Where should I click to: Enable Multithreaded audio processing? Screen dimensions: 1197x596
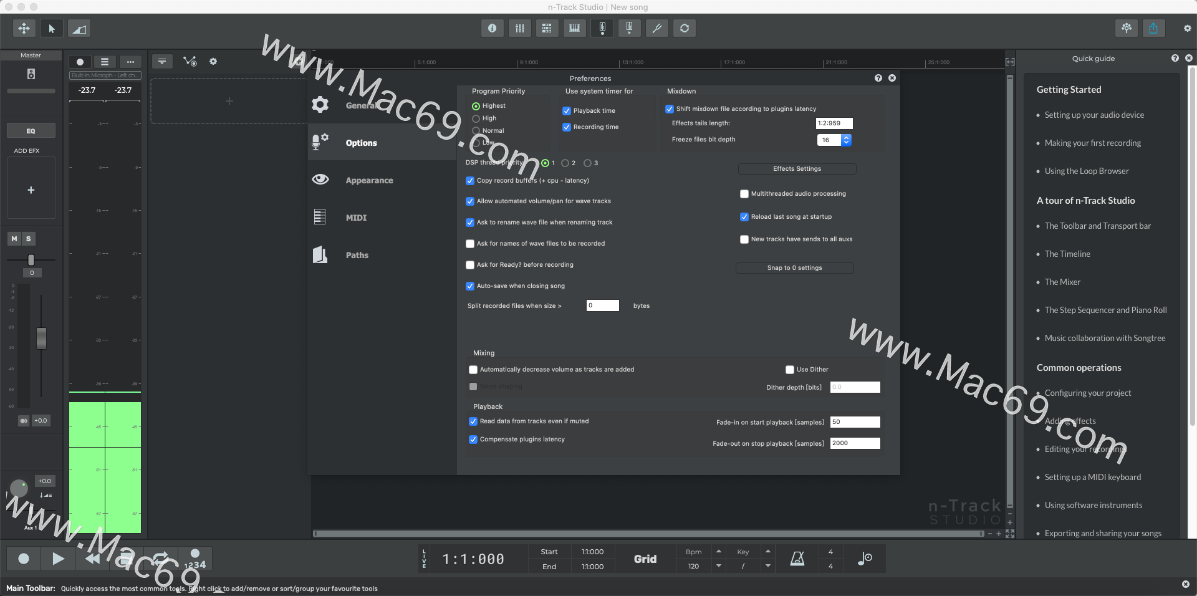[x=744, y=194]
